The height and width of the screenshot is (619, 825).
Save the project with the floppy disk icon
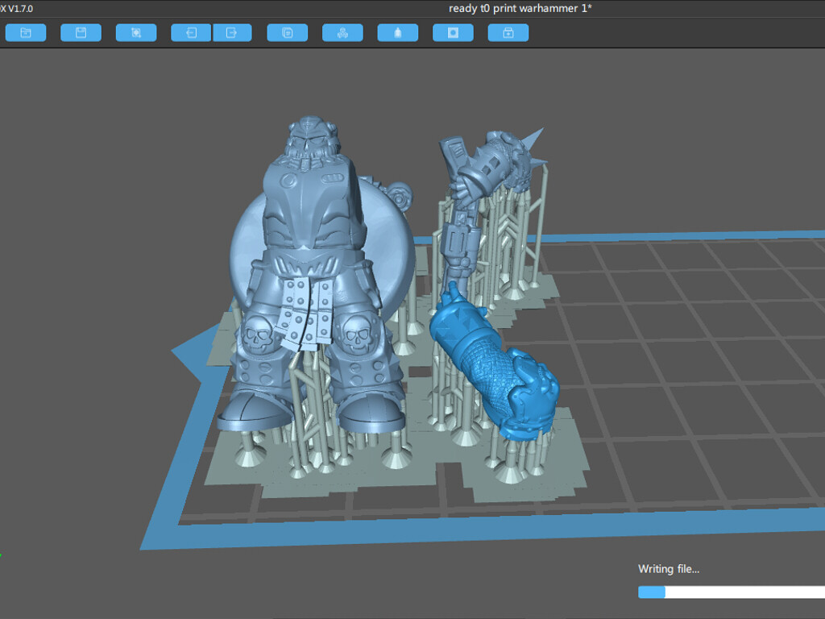click(81, 32)
